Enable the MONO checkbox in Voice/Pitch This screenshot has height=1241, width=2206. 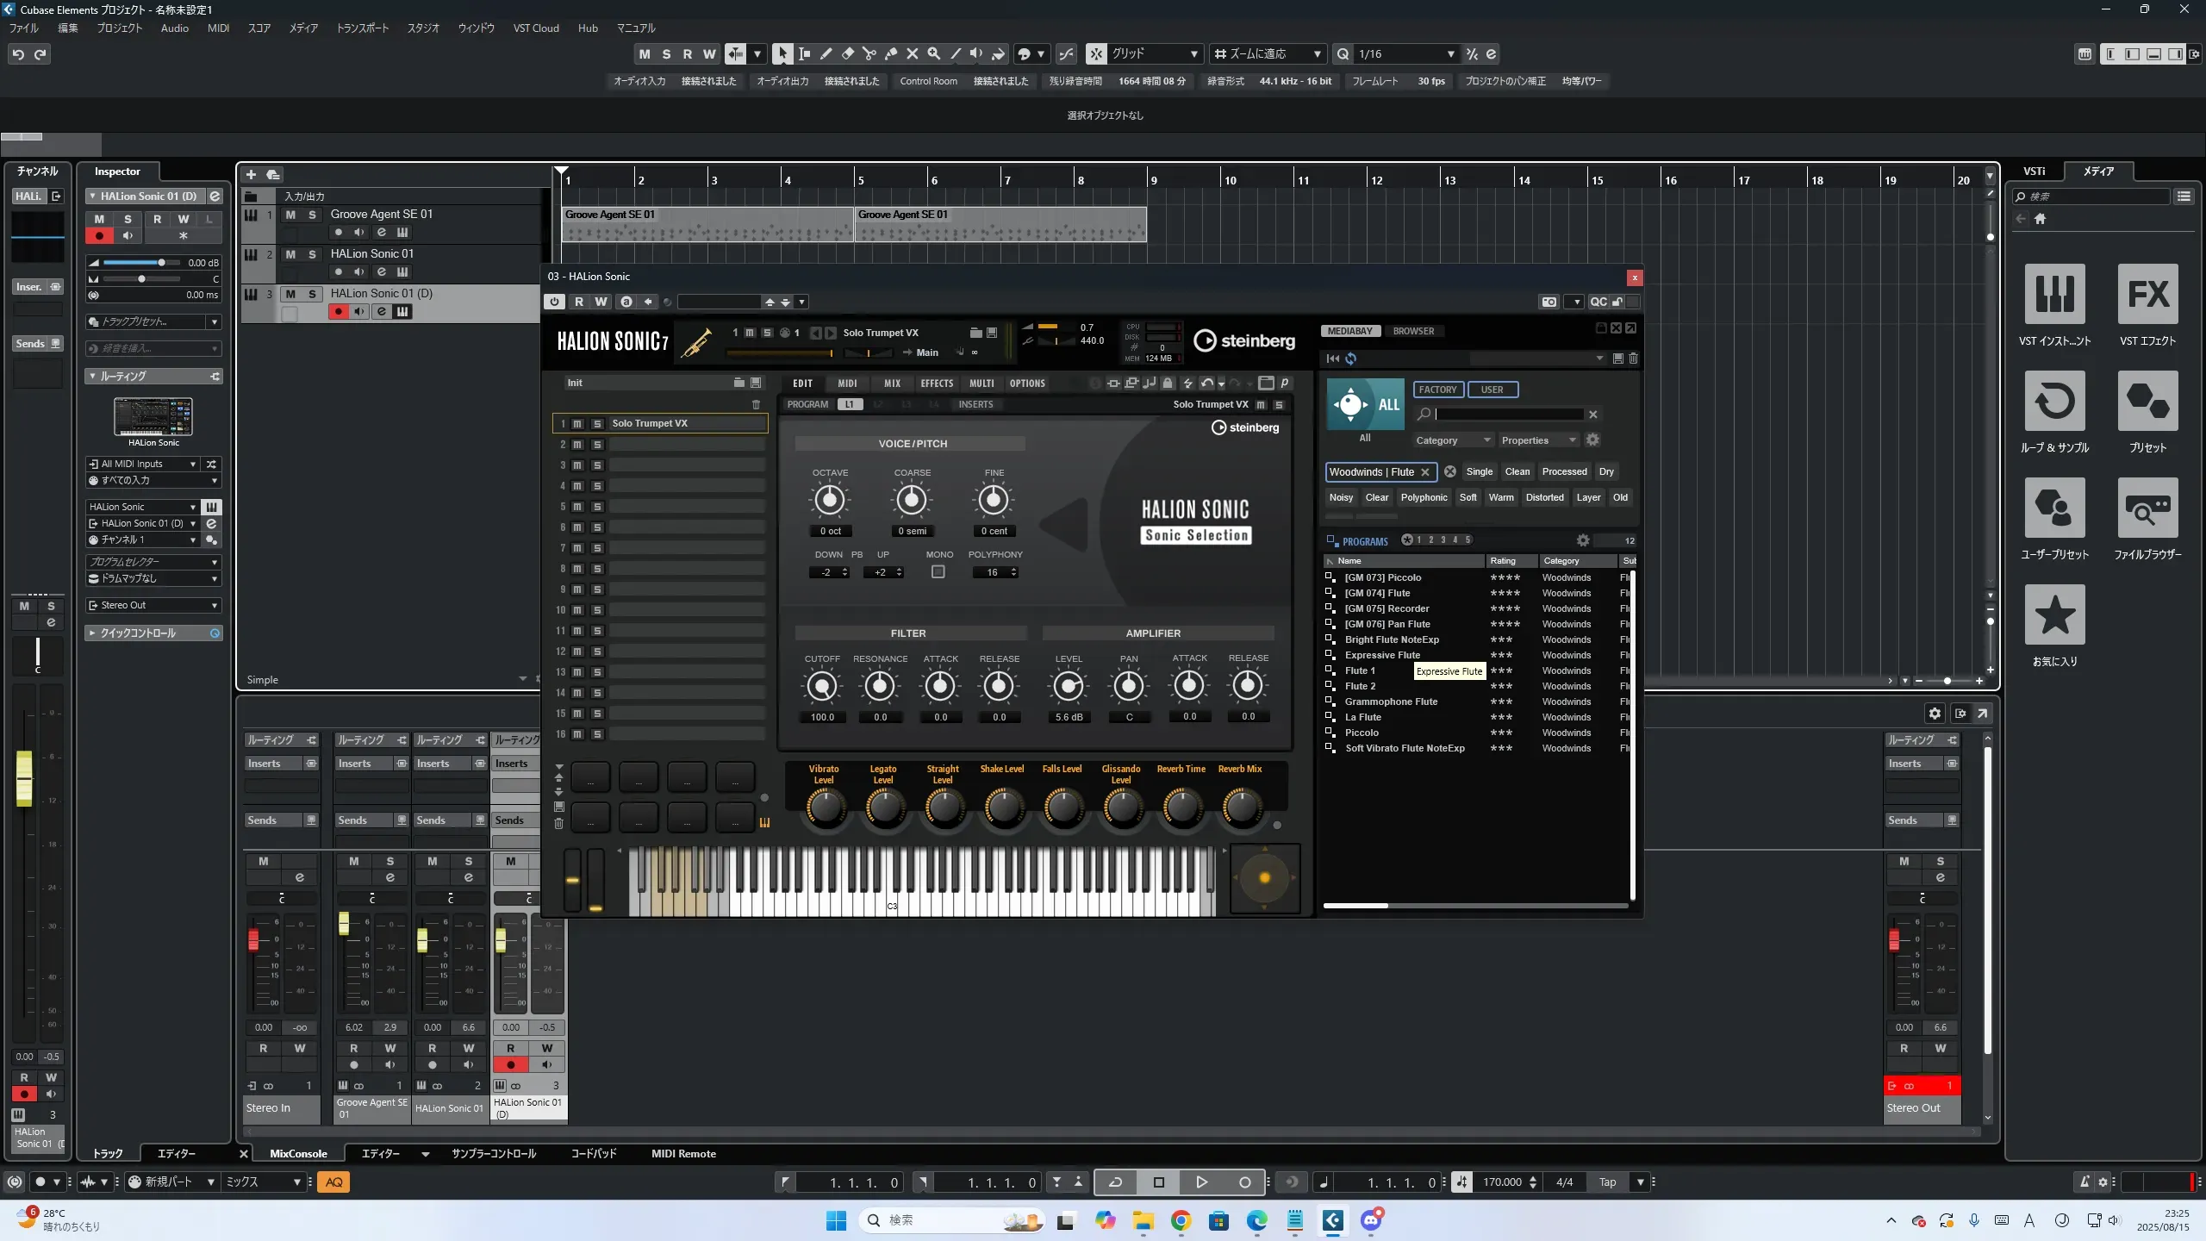click(938, 571)
